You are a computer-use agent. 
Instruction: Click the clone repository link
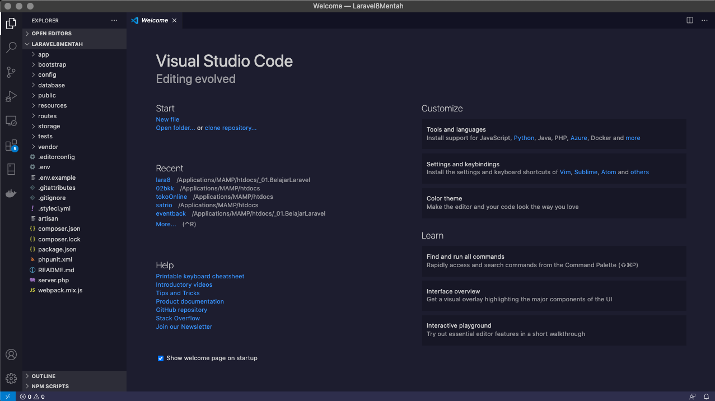coord(231,128)
